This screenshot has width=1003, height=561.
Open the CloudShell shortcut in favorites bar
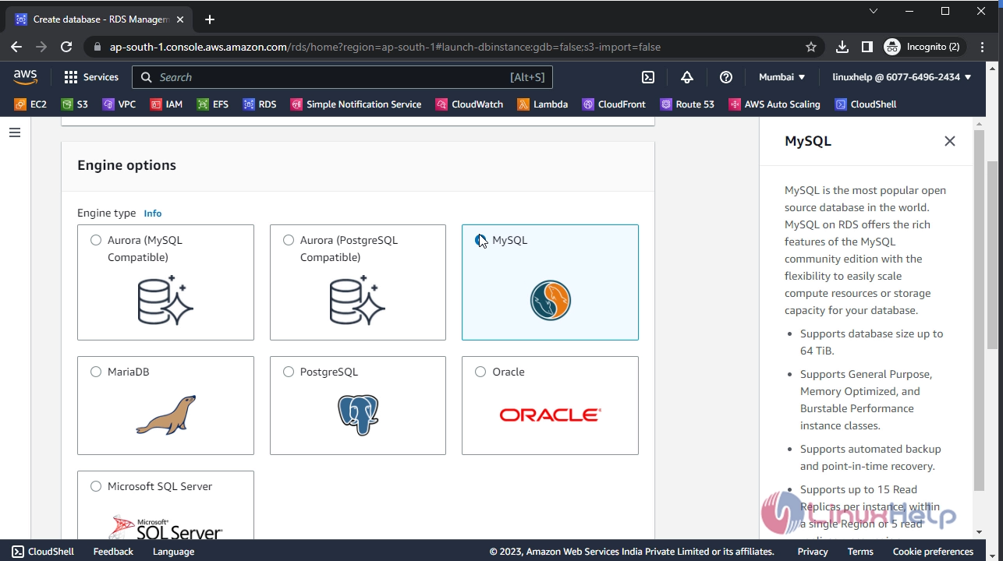tap(866, 104)
